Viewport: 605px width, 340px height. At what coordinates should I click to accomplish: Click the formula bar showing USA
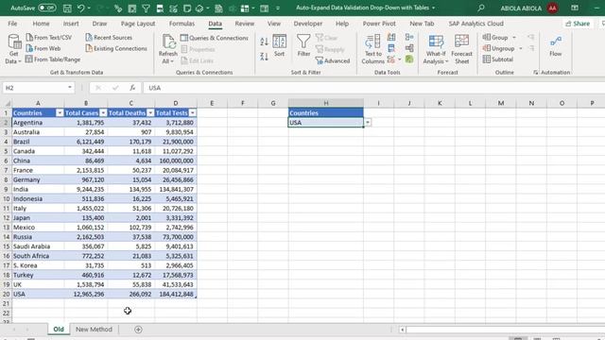(373, 88)
